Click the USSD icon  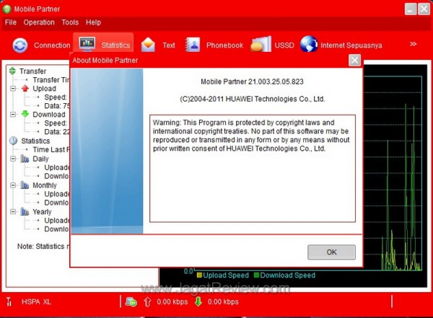pos(260,45)
